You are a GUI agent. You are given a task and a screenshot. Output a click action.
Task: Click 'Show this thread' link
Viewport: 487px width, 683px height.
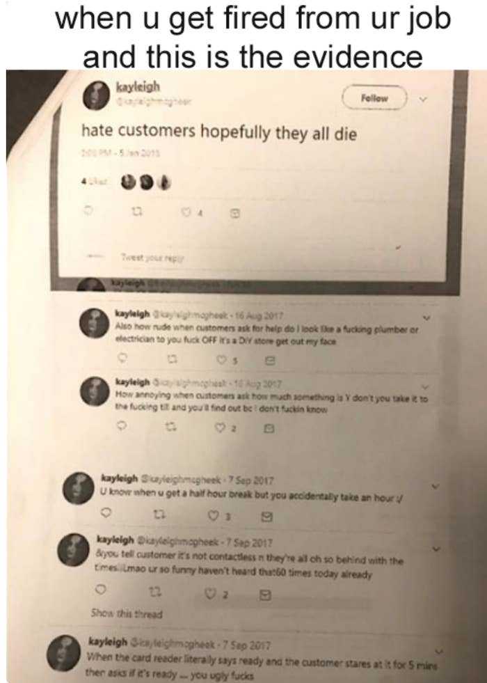(126, 614)
